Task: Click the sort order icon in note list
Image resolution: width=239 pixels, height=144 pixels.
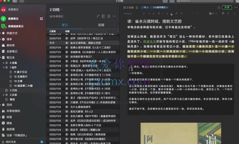Action: pos(98,16)
